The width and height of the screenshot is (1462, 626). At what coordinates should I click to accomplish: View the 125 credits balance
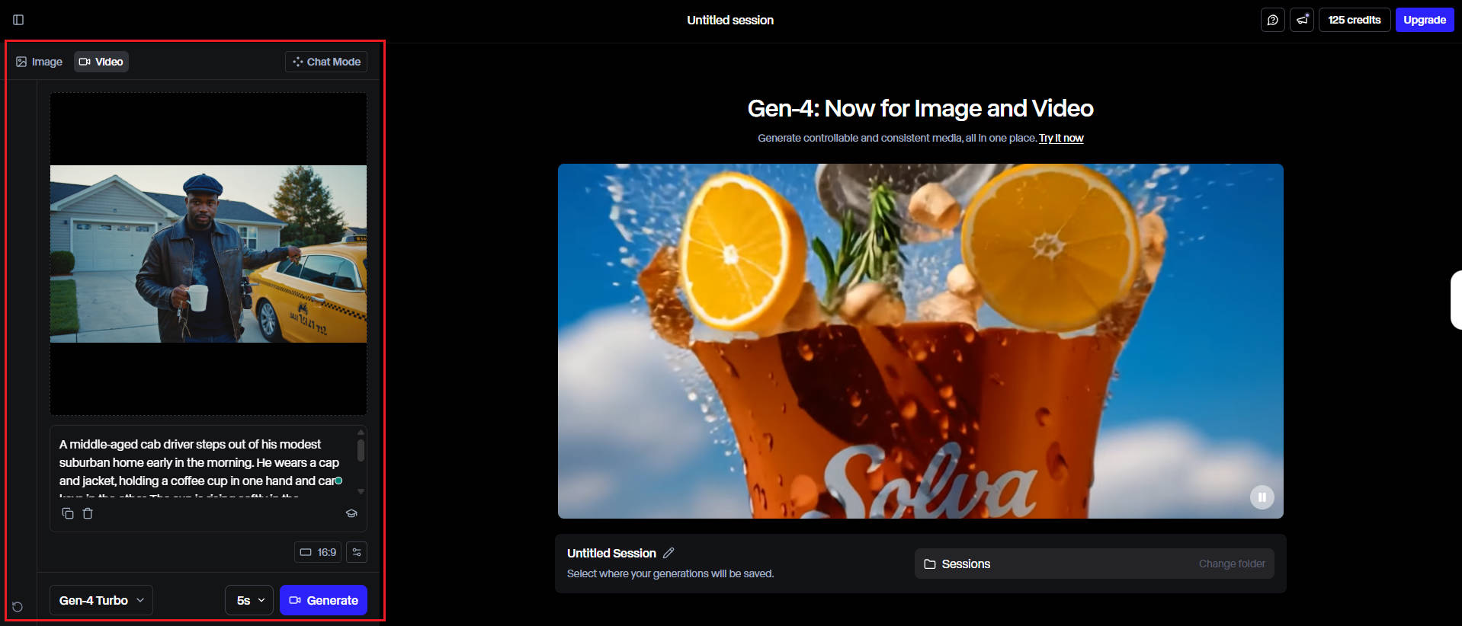tap(1355, 20)
